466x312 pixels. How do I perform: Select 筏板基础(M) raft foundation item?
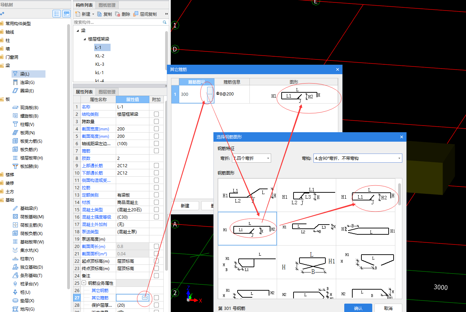pos(32,217)
